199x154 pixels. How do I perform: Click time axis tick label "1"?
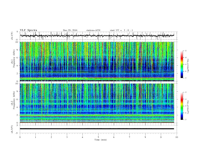click(x=35, y=137)
